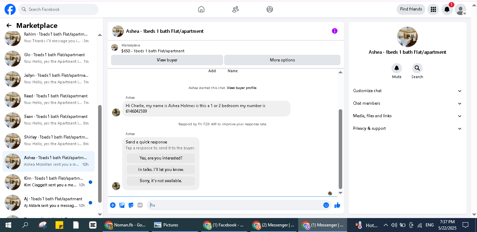Open Glo conversation in the list
This screenshot has height=232, width=477.
click(x=49, y=58)
